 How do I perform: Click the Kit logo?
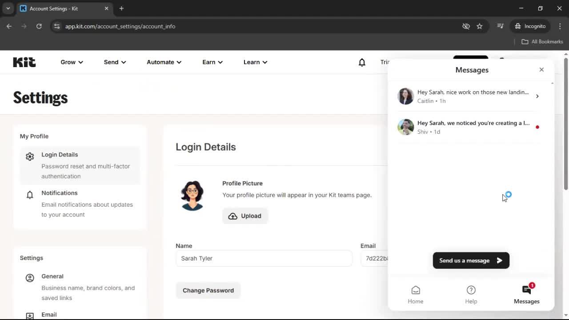coord(24,62)
